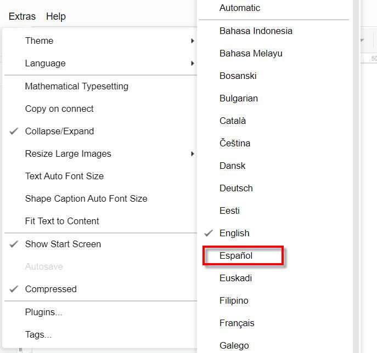
Task: Select Automatic language setting
Action: [240, 8]
